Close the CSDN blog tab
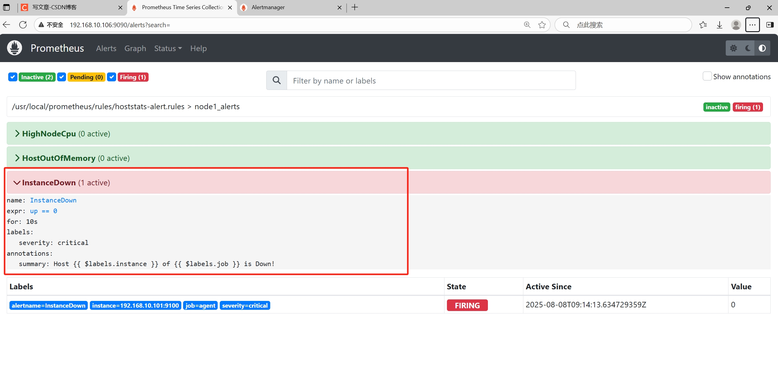The height and width of the screenshot is (389, 778). (x=120, y=8)
